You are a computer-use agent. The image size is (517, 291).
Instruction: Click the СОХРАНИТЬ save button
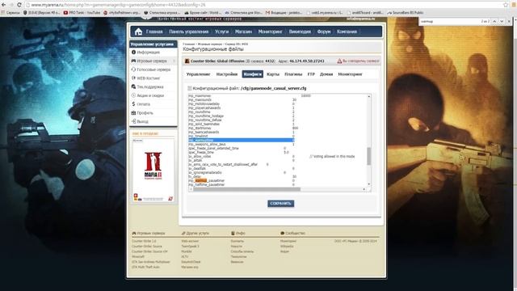[280, 204]
